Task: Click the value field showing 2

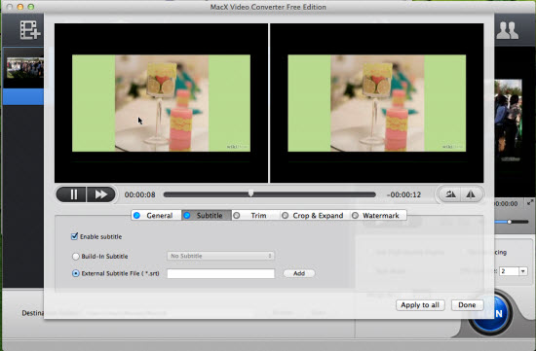Action: (509, 271)
